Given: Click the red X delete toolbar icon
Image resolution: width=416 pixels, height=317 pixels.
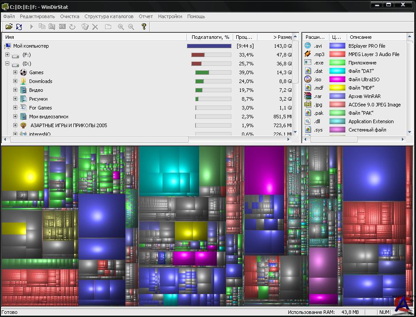Looking at the screenshot, I should point(95,27).
